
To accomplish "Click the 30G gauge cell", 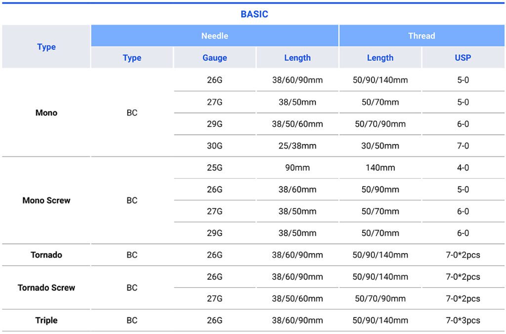I will [214, 146].
